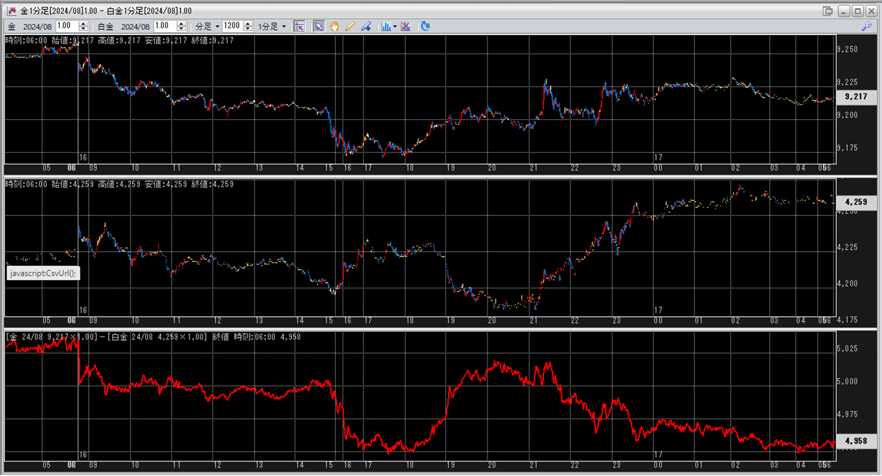Decrease the 白金 multiplier stepper value
The image size is (882, 476).
point(182,29)
